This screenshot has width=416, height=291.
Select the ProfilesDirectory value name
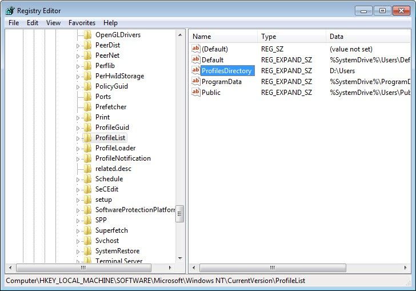coord(226,71)
